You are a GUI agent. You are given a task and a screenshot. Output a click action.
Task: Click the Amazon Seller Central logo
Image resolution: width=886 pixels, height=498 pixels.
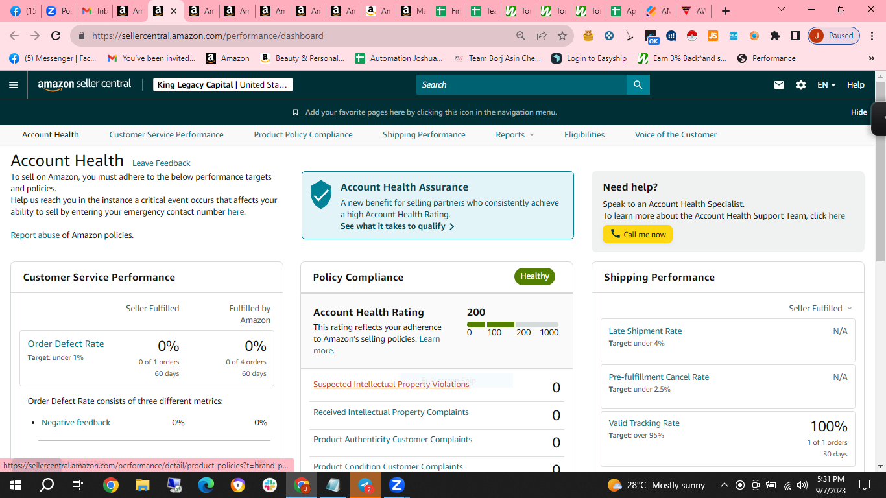click(x=84, y=84)
